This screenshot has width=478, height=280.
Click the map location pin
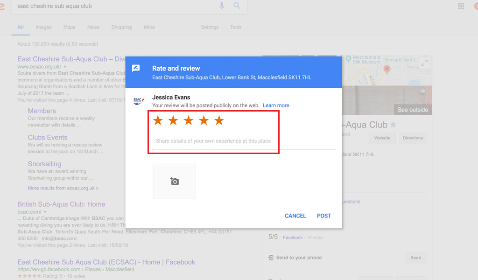click(x=387, y=70)
